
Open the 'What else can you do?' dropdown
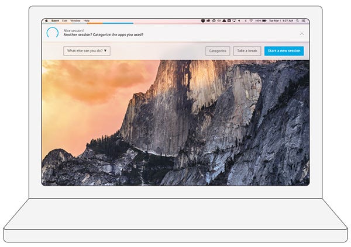87,51
